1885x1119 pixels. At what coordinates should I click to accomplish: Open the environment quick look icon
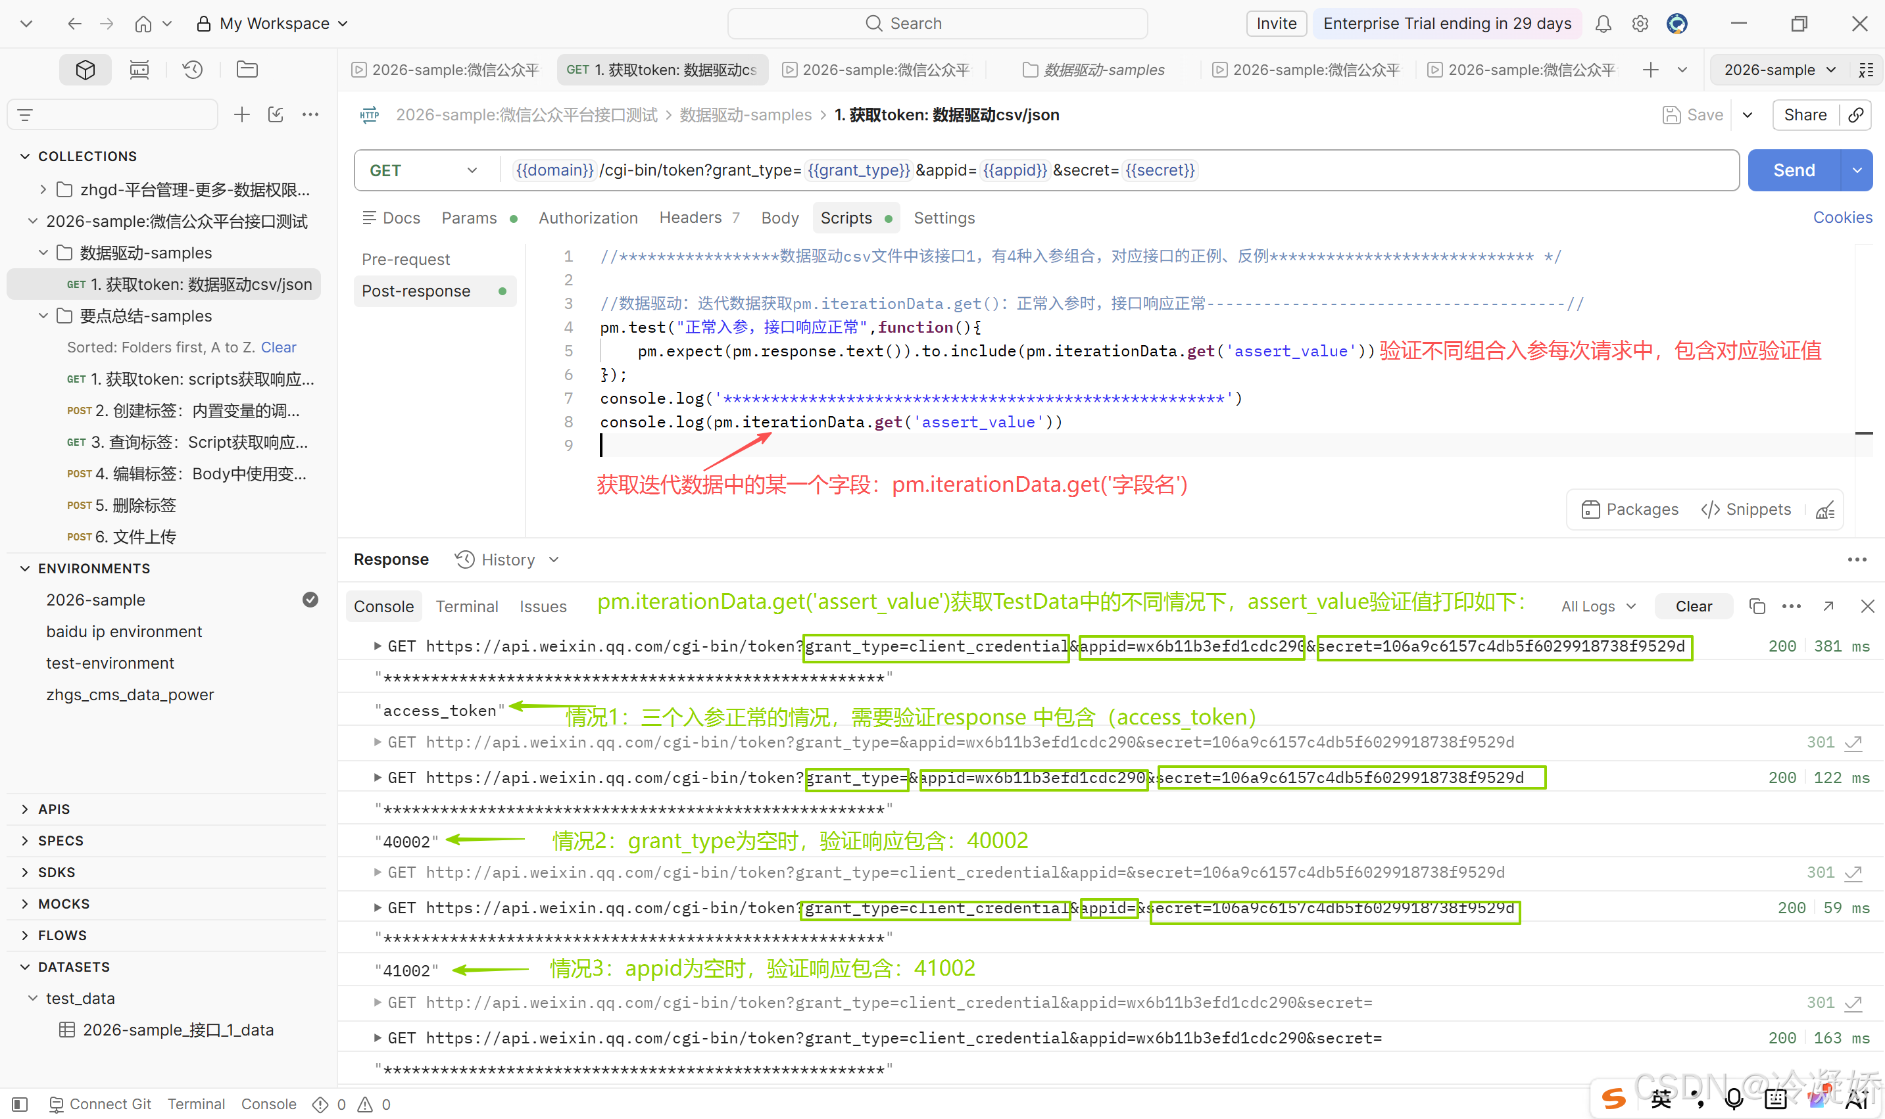[1866, 70]
